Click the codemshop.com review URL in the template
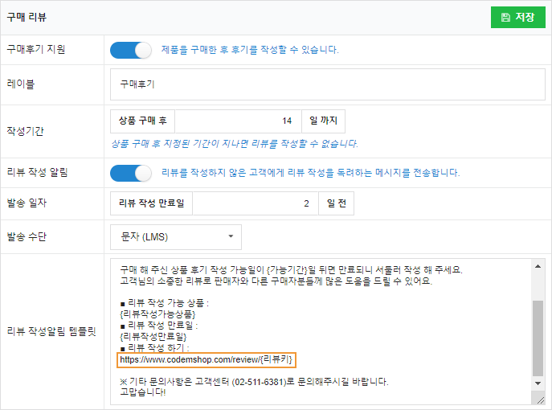 tap(206, 359)
